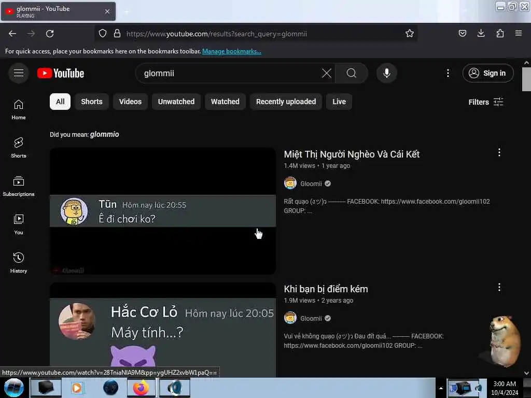Click Gloomii avatar under the first video
The height and width of the screenshot is (398, 531).
point(290,183)
